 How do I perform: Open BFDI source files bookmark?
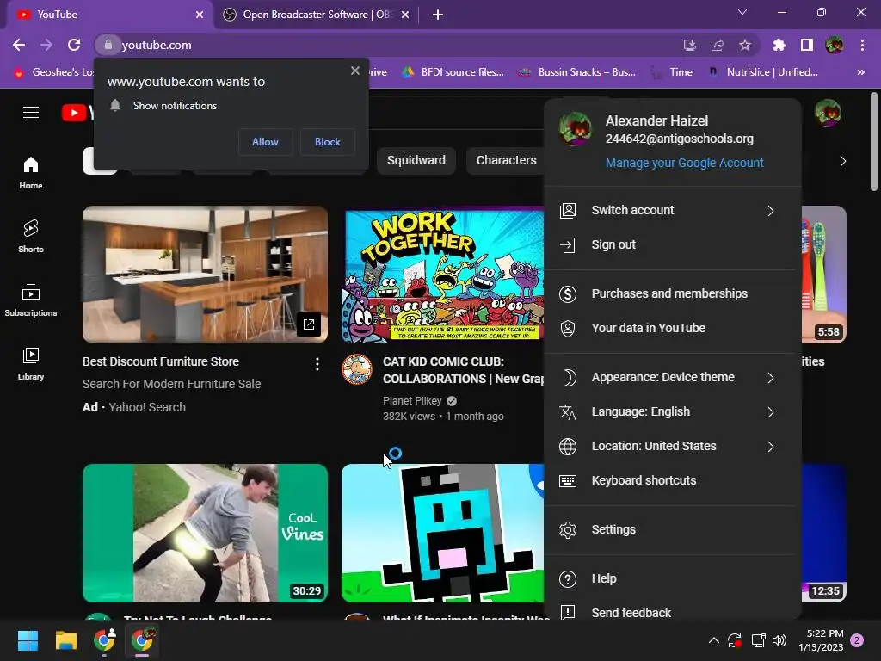(x=453, y=72)
